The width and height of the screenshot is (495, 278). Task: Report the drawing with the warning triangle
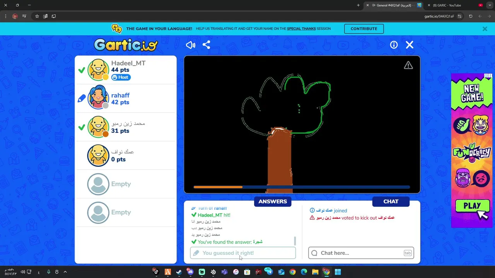[x=408, y=65]
